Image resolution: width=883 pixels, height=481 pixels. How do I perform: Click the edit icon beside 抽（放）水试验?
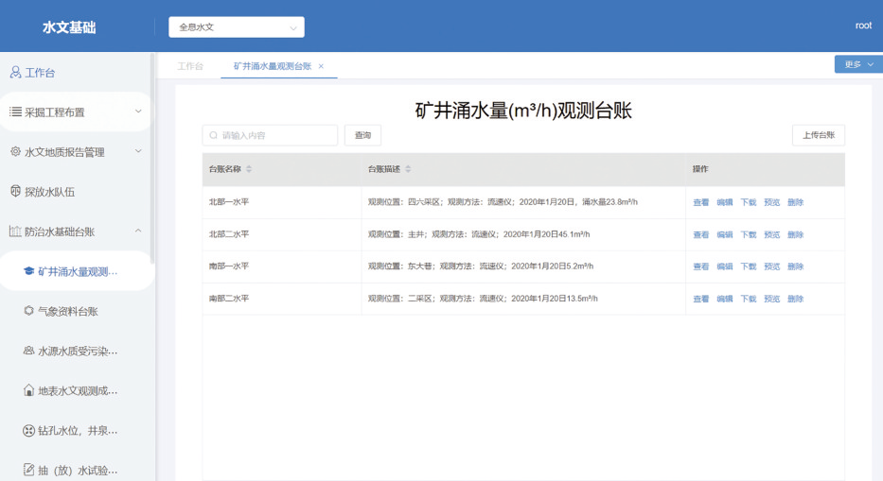tap(28, 470)
